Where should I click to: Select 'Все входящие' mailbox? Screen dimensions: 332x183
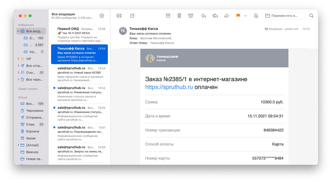(x=31, y=31)
